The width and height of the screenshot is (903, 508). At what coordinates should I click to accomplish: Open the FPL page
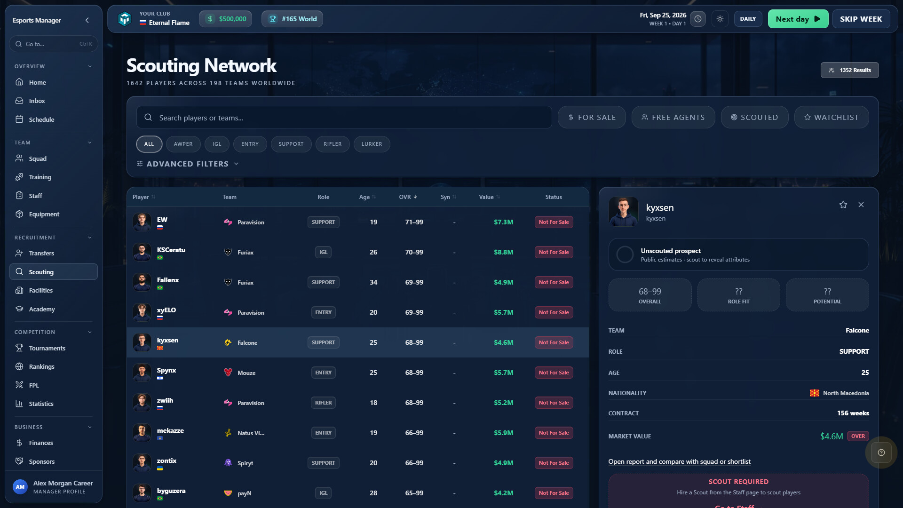pos(53,385)
